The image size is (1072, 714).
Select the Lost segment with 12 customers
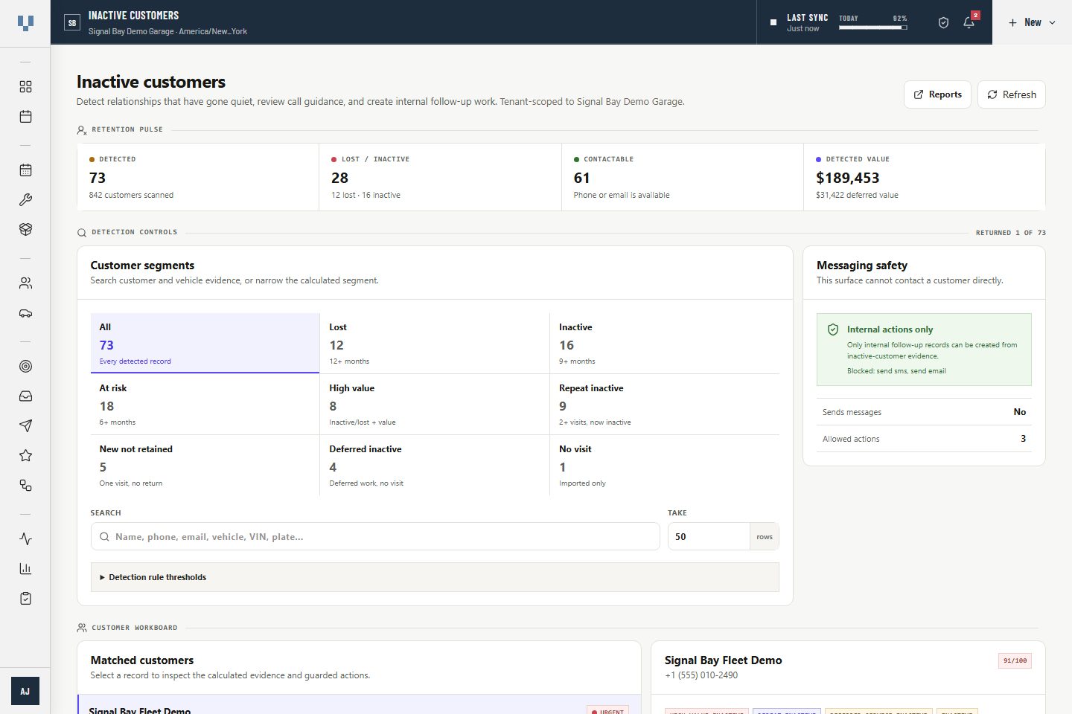(435, 343)
